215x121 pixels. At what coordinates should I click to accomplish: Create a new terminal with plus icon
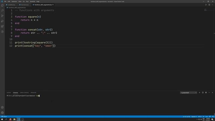coord(200,93)
